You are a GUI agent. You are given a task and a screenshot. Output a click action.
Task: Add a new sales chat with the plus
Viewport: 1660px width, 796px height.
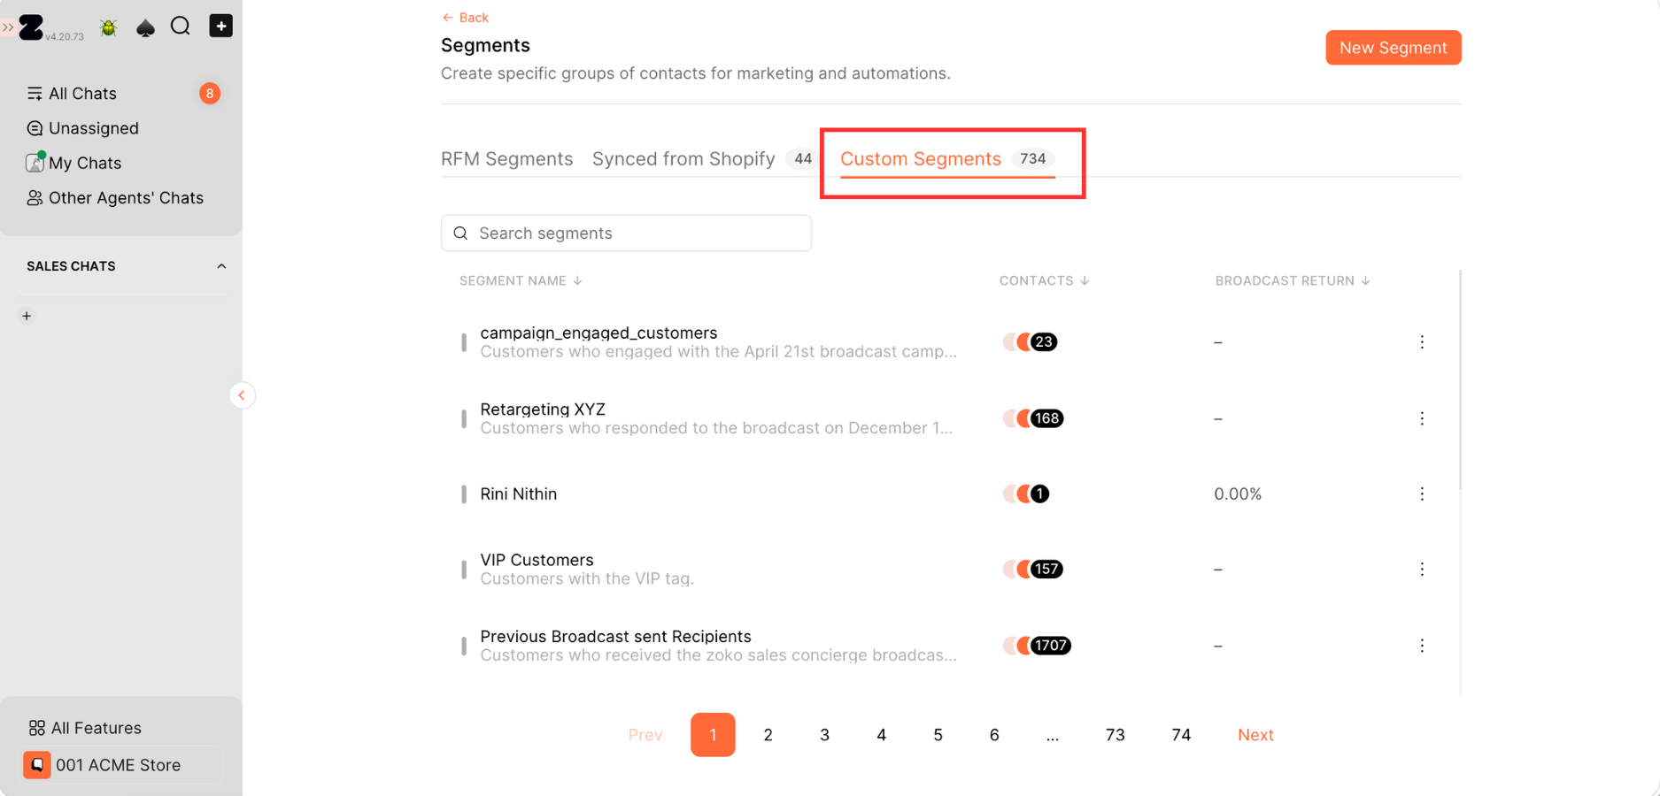tap(27, 316)
